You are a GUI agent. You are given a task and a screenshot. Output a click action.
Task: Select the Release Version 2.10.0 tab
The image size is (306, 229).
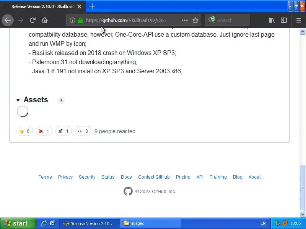43,6
